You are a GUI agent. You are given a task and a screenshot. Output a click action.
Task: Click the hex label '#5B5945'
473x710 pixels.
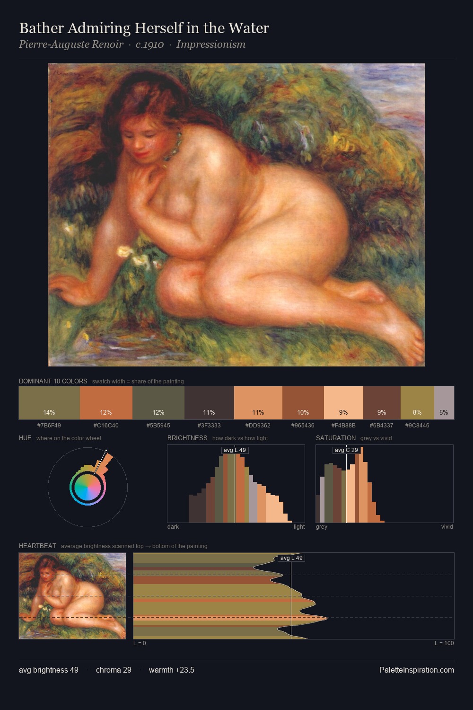pyautogui.click(x=158, y=425)
